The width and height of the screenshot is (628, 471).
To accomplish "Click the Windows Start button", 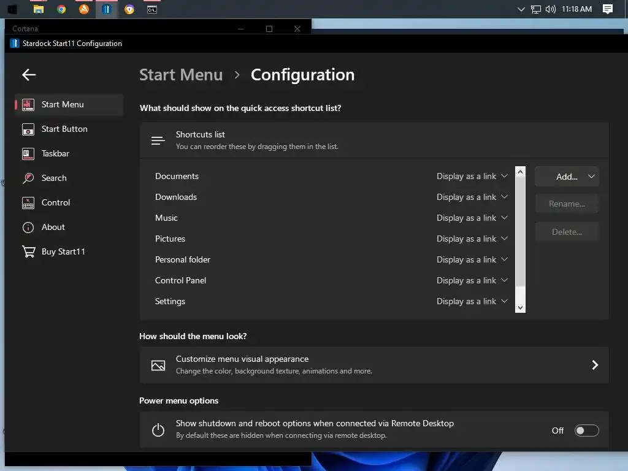I will [12, 9].
